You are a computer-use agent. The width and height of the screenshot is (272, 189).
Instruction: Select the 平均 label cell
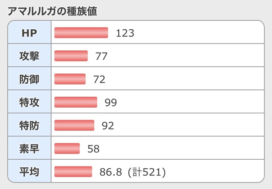pyautogui.click(x=29, y=172)
